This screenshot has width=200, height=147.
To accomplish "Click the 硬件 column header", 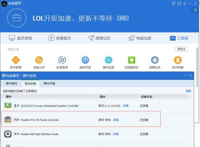I will pyautogui.click(x=8, y=97).
